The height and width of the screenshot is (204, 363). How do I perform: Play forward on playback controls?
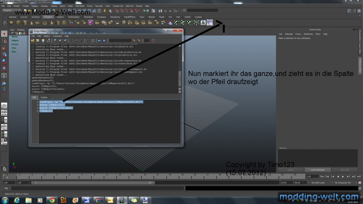[343, 176]
